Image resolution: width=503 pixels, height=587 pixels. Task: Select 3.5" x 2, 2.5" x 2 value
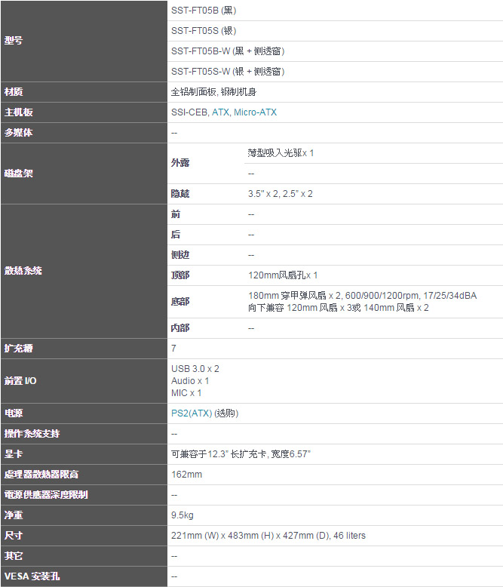[281, 194]
